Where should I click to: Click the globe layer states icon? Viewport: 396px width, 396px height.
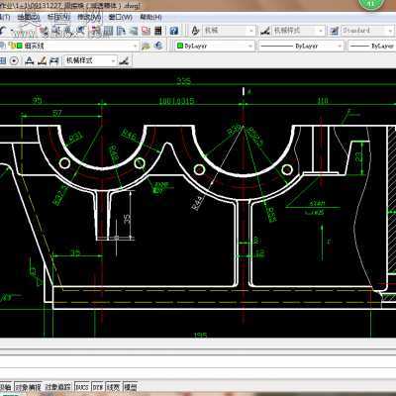coord(158,46)
